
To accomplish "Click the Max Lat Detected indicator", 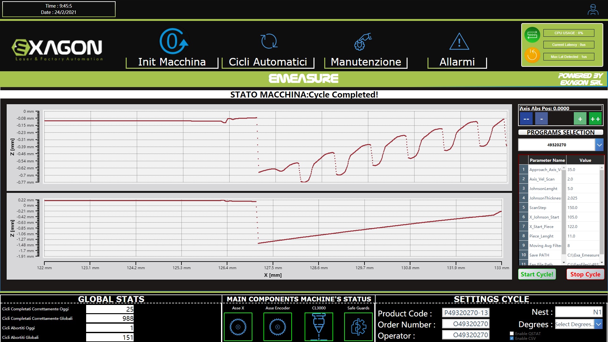I will (x=569, y=57).
